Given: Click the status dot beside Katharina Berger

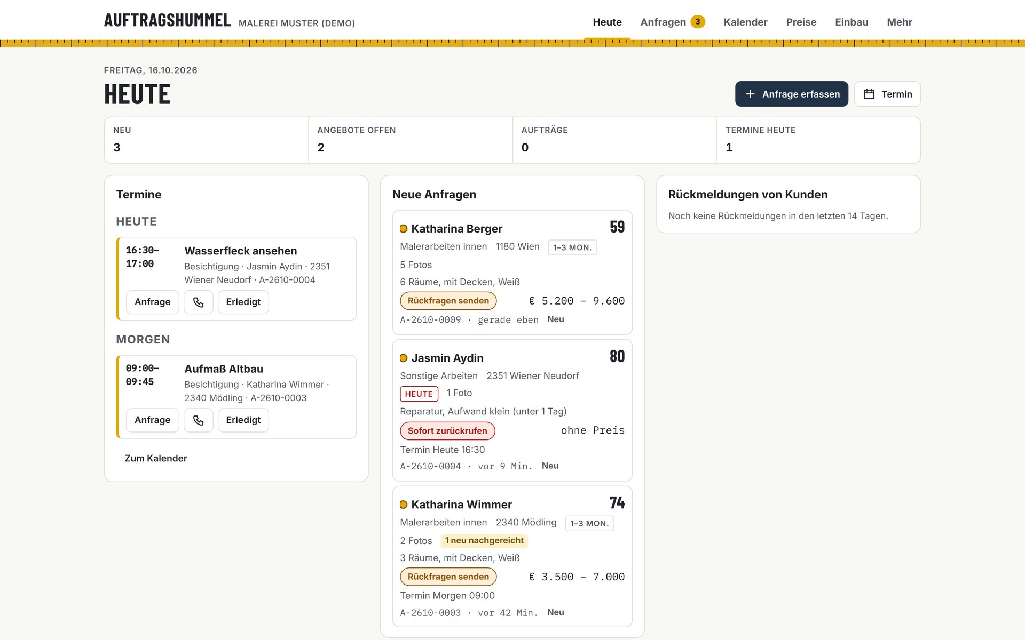Looking at the screenshot, I should pyautogui.click(x=404, y=229).
